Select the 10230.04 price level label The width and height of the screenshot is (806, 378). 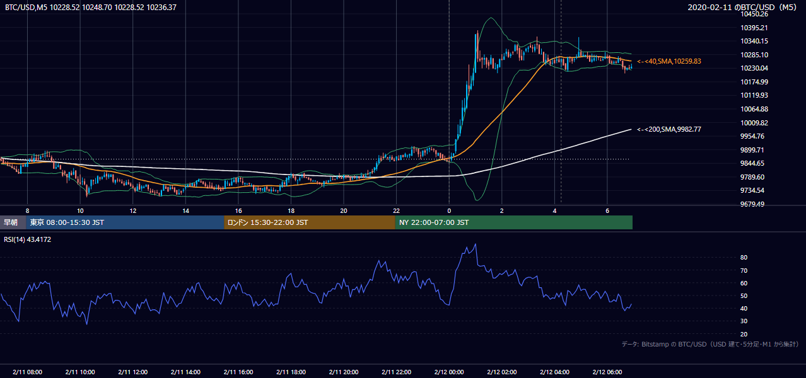click(x=754, y=68)
